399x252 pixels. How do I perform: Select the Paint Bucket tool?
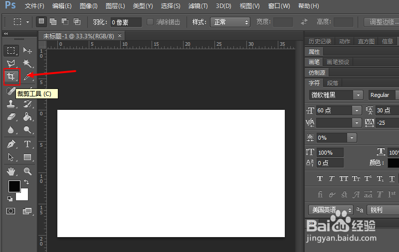pyautogui.click(x=27, y=117)
